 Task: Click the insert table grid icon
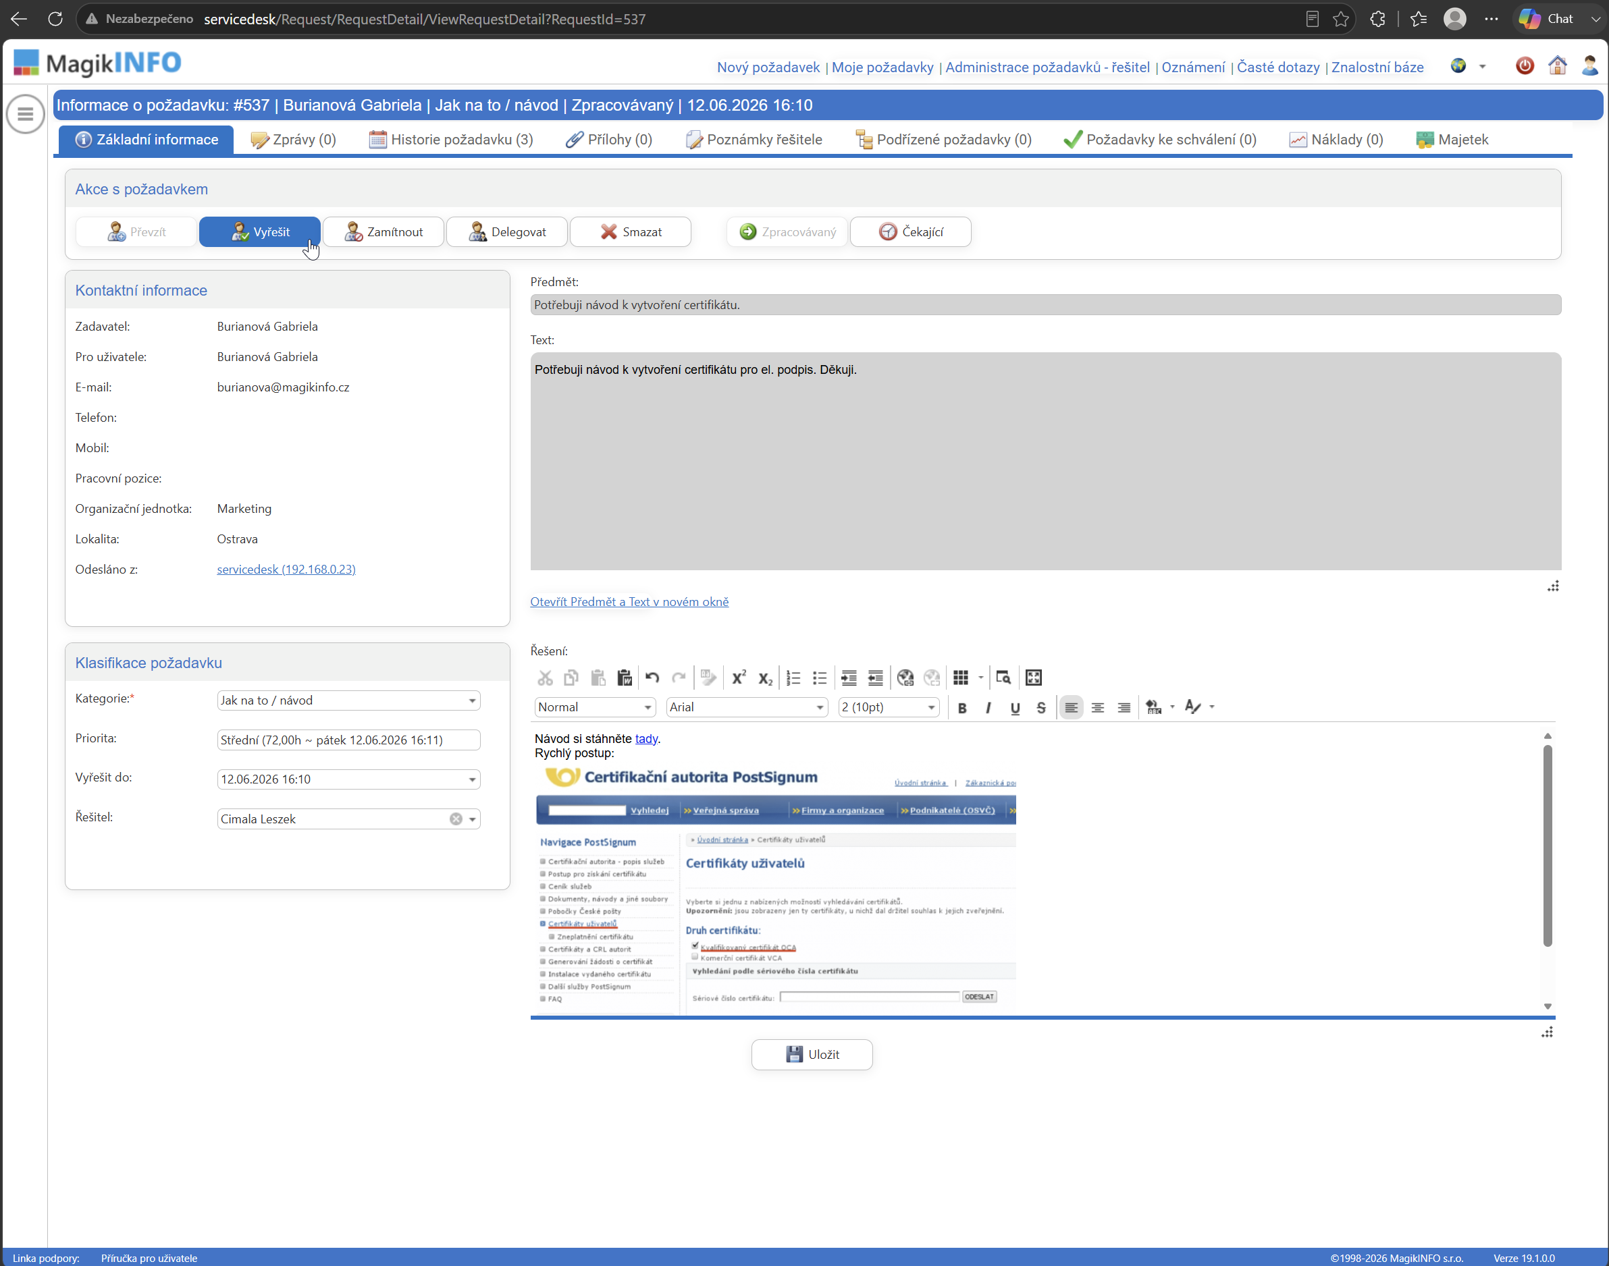coord(961,678)
